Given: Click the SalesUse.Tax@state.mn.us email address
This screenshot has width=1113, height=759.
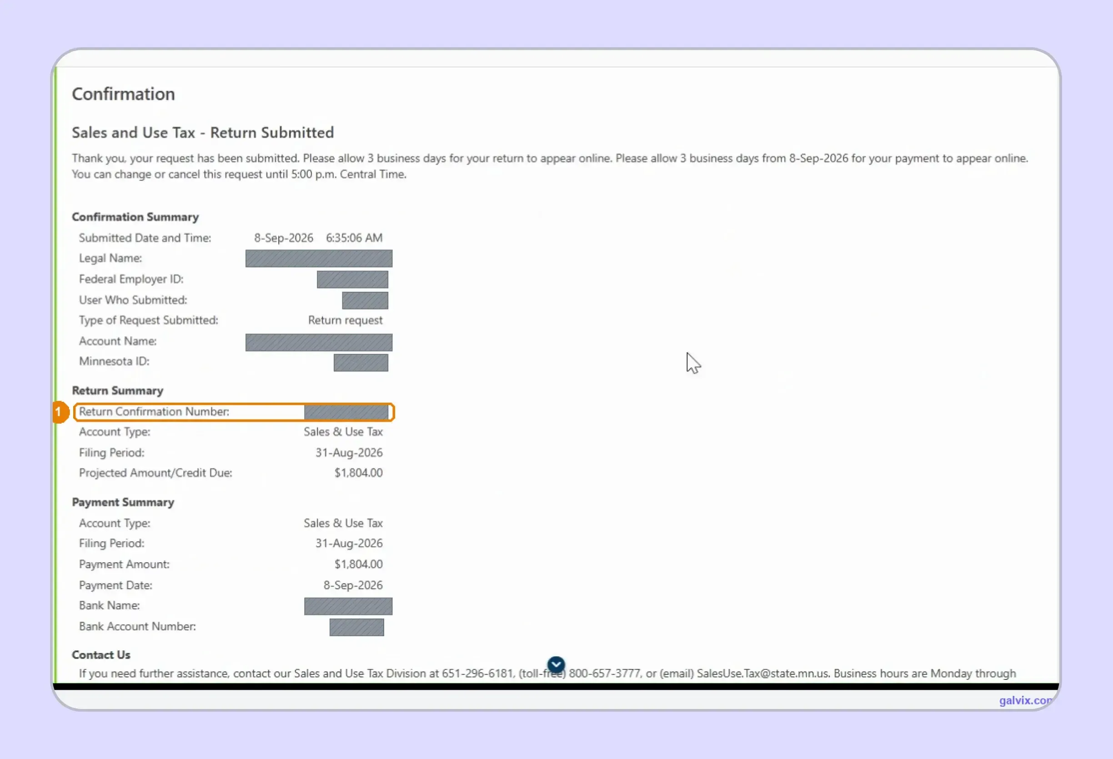Looking at the screenshot, I should (763, 674).
